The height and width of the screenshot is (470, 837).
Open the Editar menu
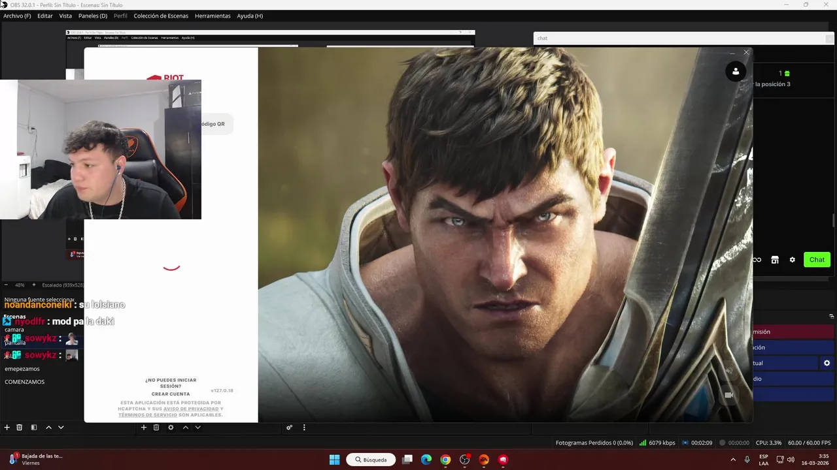[x=45, y=16]
